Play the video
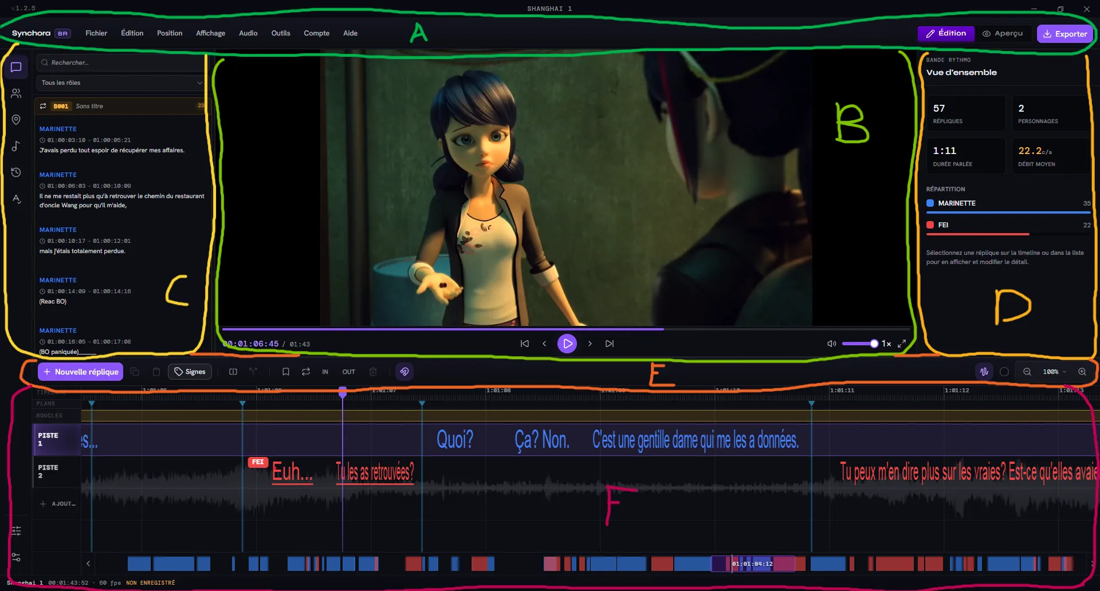 [x=567, y=344]
